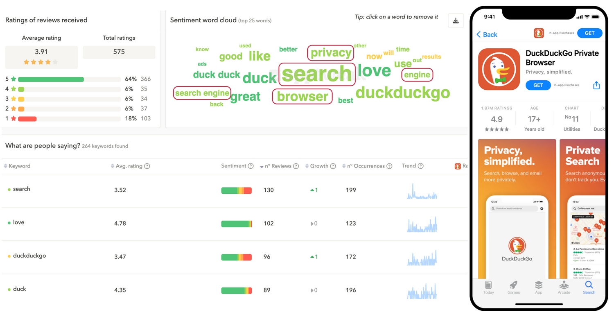Sort table by Keyword column
This screenshot has width=614, height=317.
click(x=17, y=166)
